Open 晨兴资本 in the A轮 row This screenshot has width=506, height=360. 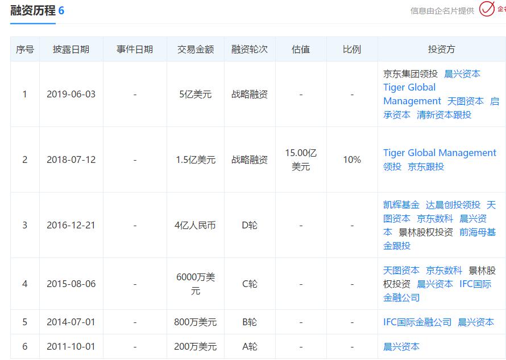pos(401,346)
